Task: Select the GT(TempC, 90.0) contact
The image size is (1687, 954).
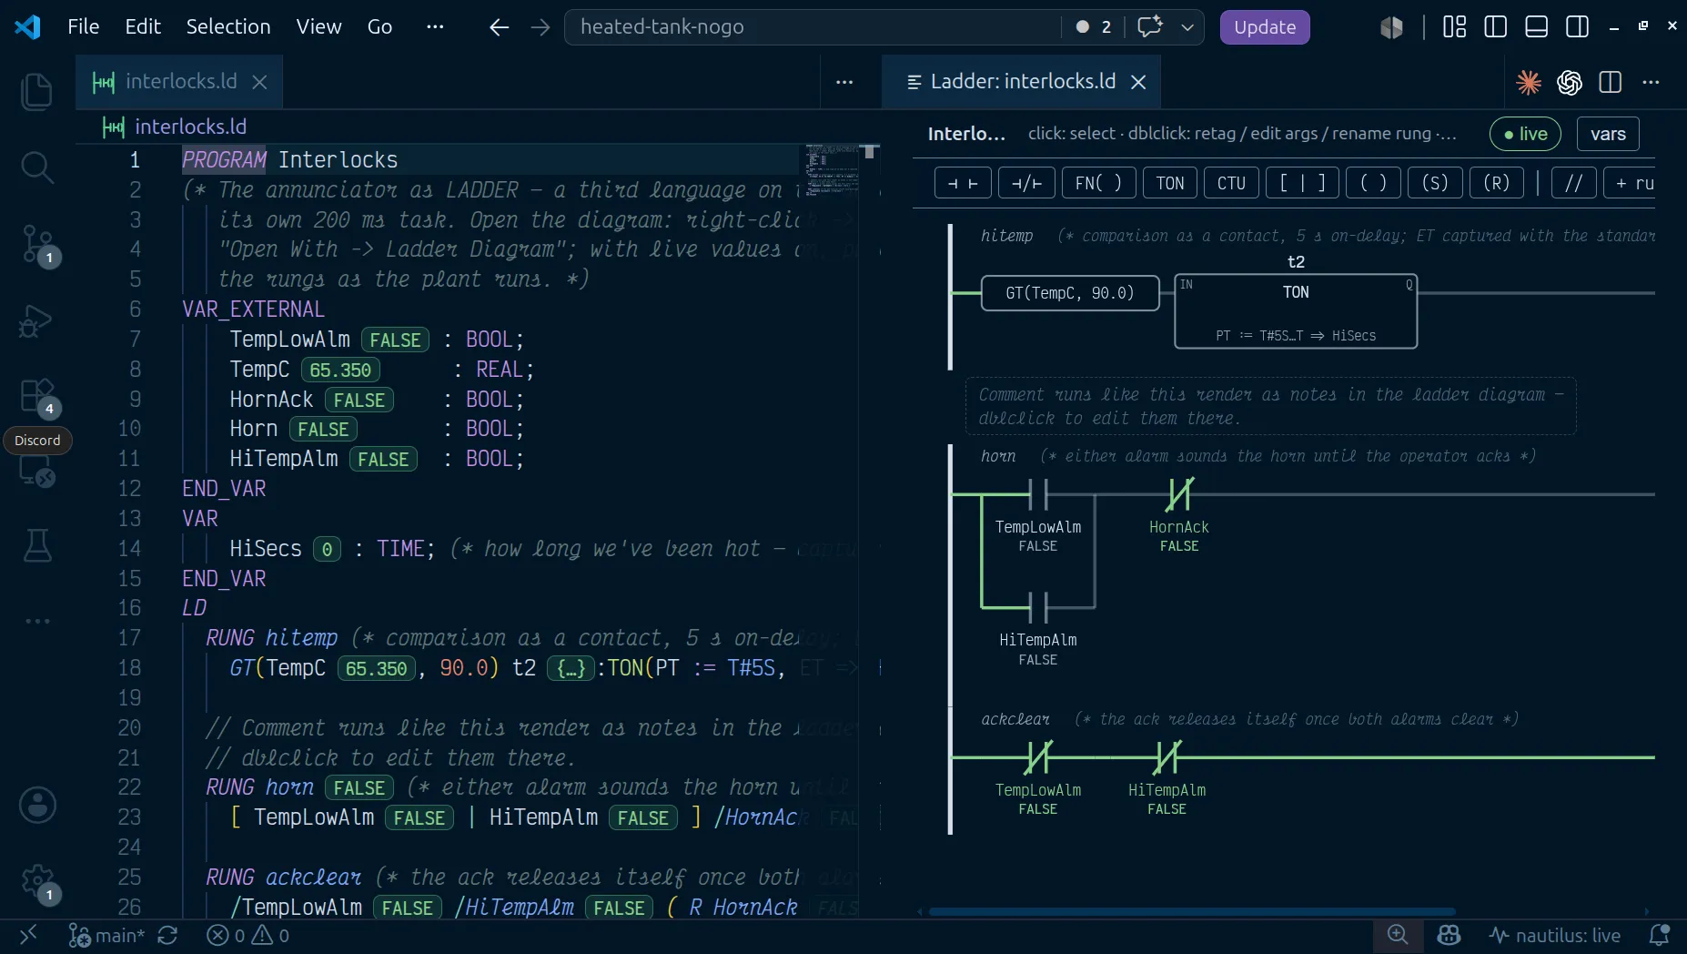Action: click(x=1070, y=293)
